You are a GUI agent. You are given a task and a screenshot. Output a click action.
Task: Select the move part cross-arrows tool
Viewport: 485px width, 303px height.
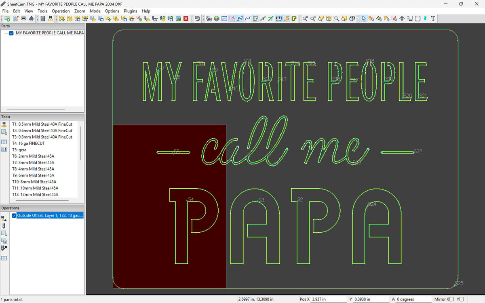(x=402, y=19)
